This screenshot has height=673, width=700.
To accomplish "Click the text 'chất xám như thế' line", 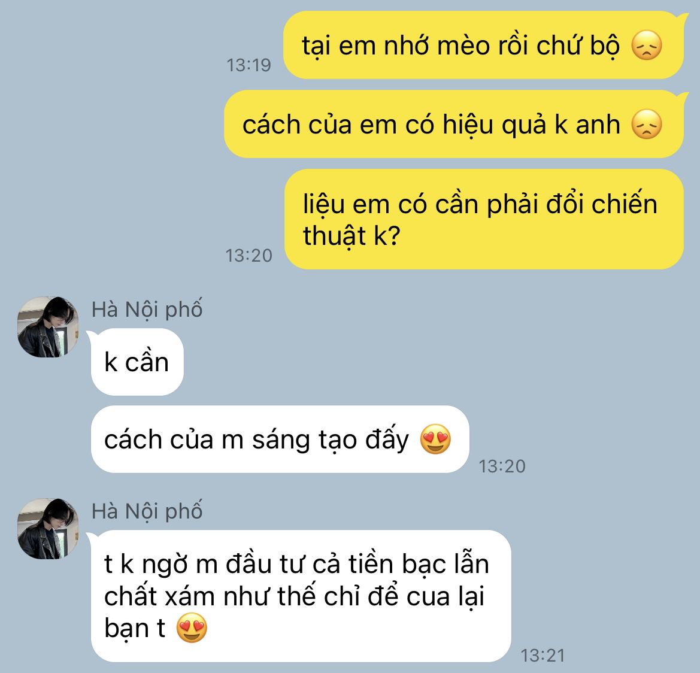I will [x=210, y=596].
